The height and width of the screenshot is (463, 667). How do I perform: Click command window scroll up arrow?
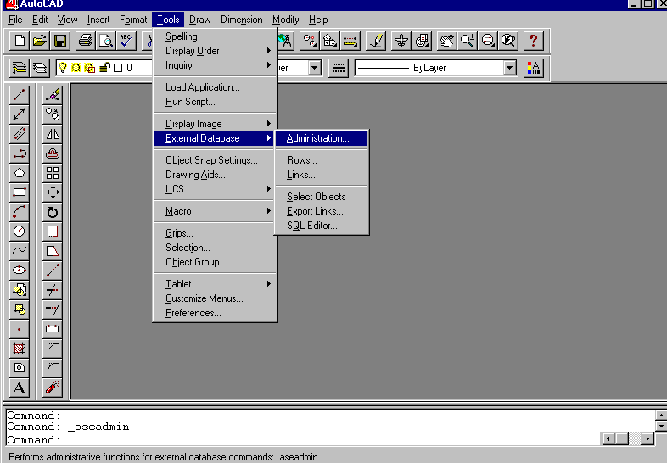(661, 415)
